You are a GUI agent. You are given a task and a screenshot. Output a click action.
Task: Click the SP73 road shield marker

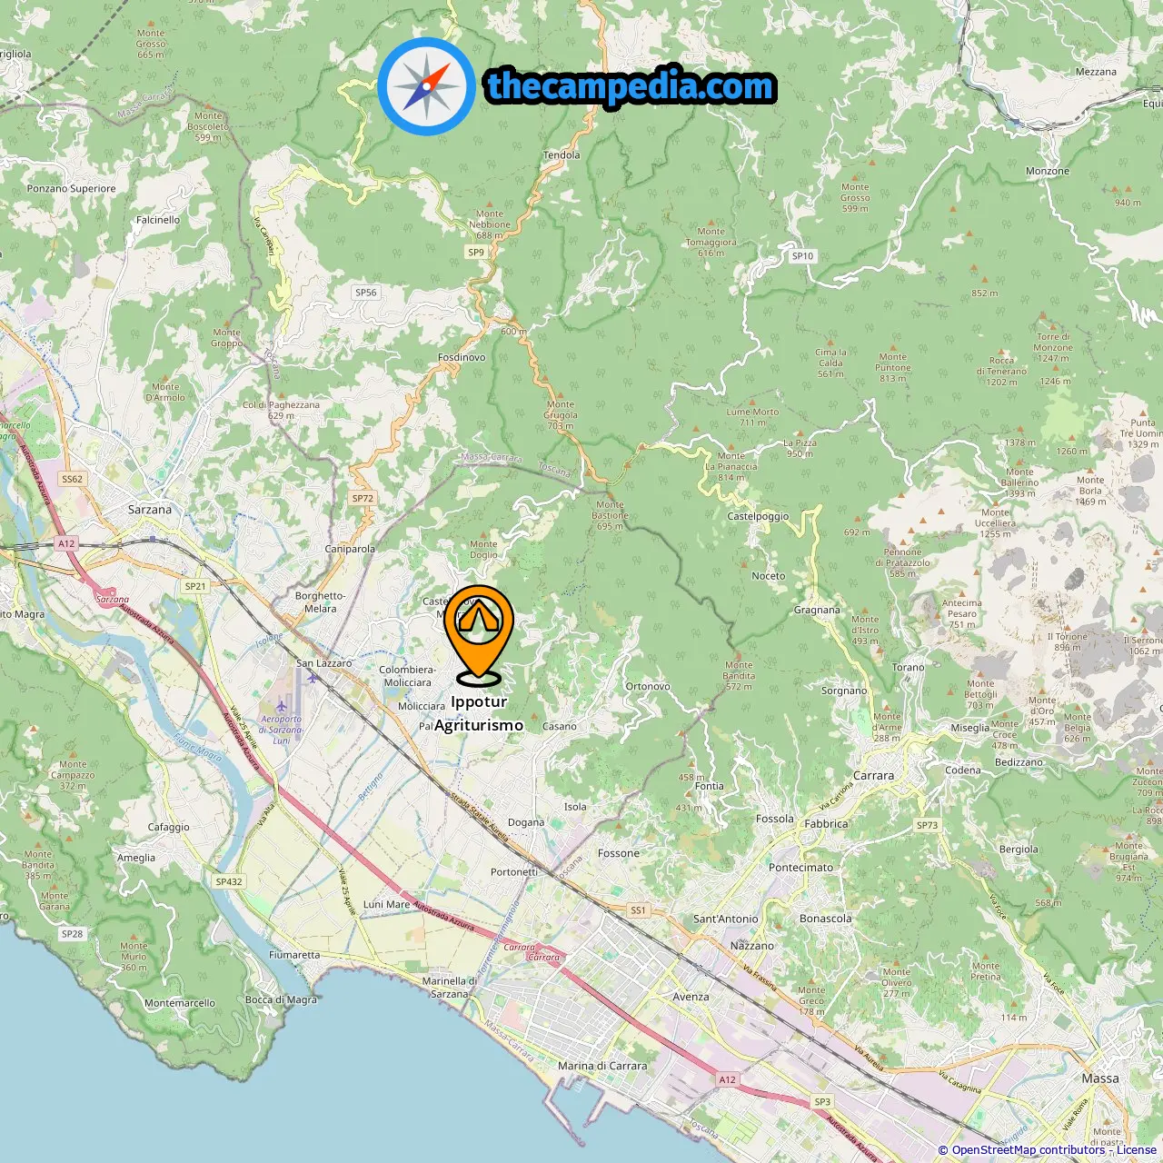pyautogui.click(x=927, y=826)
